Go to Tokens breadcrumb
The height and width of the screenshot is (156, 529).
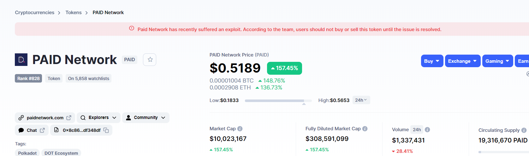point(74,13)
